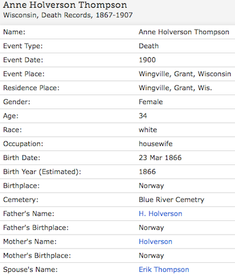Click the record title Anne Holverson Thompson heading

click(x=65, y=4)
